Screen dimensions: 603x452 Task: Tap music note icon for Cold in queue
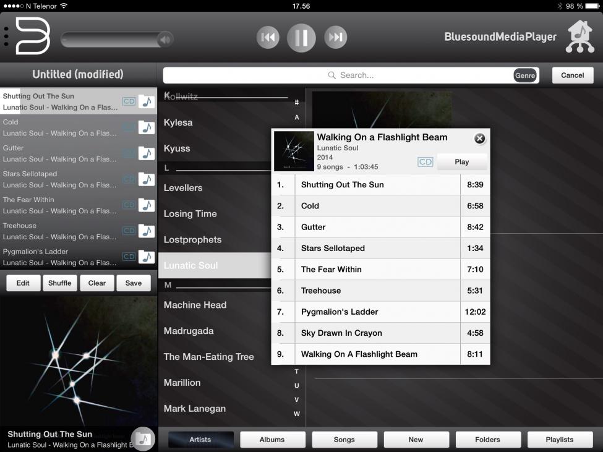tap(147, 127)
